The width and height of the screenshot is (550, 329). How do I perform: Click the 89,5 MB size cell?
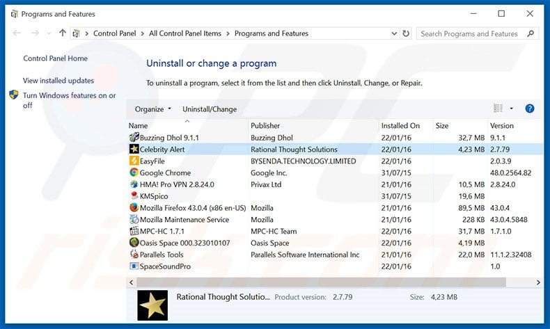[x=471, y=208]
